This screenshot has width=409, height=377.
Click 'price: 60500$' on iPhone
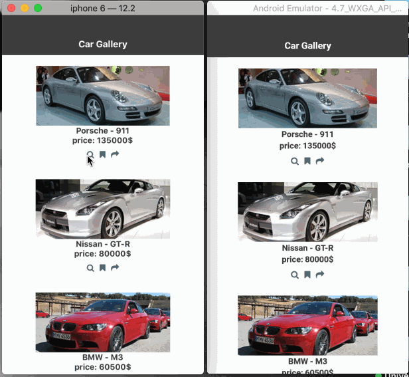(x=102, y=367)
